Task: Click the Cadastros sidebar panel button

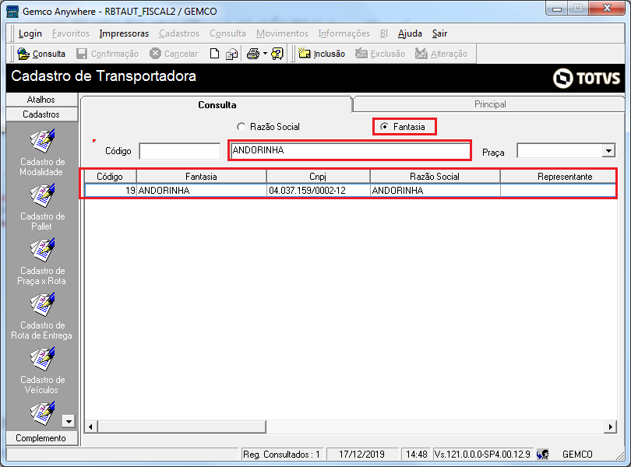Action: (x=42, y=114)
